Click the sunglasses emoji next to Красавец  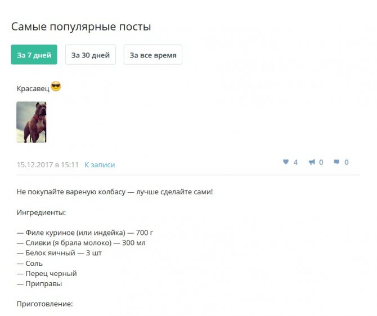56,87
